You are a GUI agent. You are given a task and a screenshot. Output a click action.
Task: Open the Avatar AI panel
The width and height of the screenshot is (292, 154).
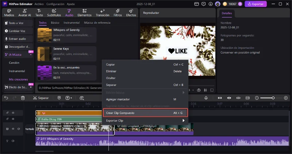click(24, 13)
